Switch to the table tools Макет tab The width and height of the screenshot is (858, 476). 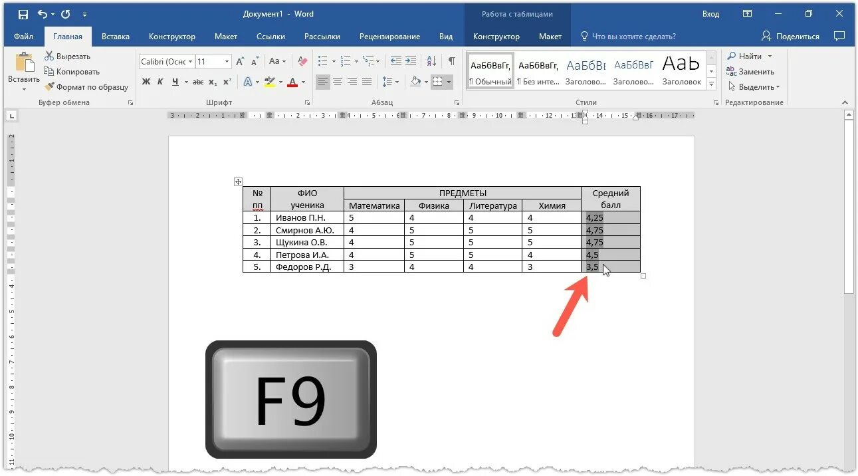tap(550, 37)
